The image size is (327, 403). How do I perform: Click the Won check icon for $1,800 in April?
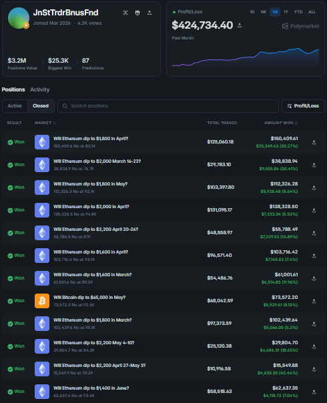pos(10,142)
